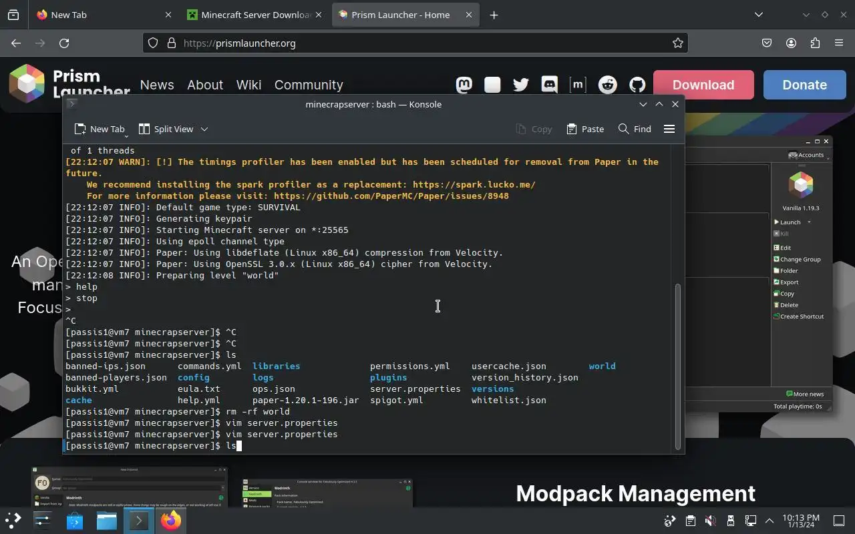855x534 pixels.
Task: Open Dolphin file manager from taskbar
Action: tap(107, 521)
